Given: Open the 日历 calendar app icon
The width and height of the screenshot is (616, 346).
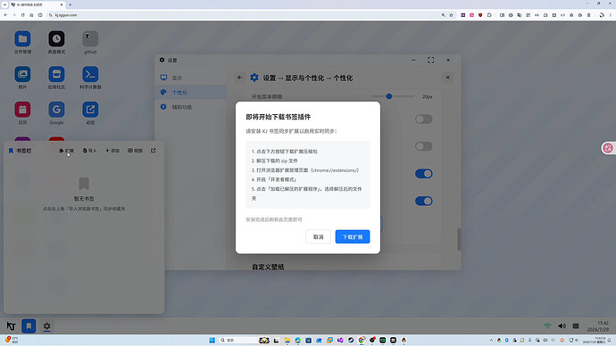Looking at the screenshot, I should [x=22, y=110].
